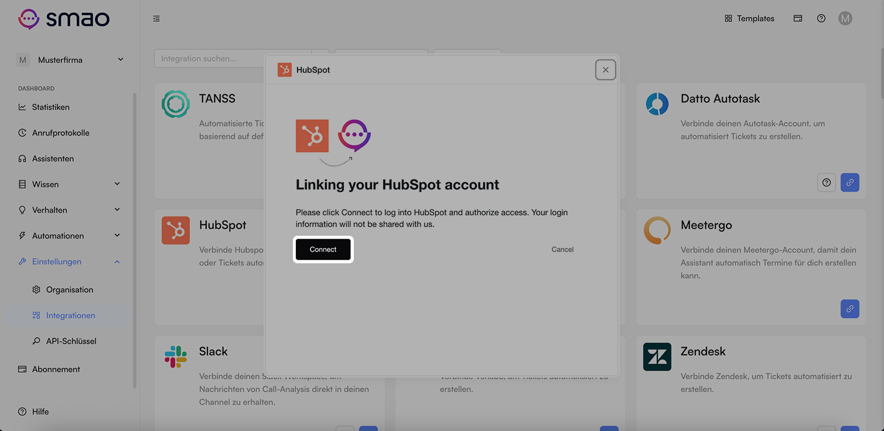
Task: Open Templates from the top bar
Action: point(749,19)
